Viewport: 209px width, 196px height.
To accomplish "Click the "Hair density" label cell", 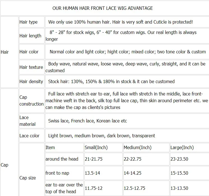I will click(x=31, y=81).
